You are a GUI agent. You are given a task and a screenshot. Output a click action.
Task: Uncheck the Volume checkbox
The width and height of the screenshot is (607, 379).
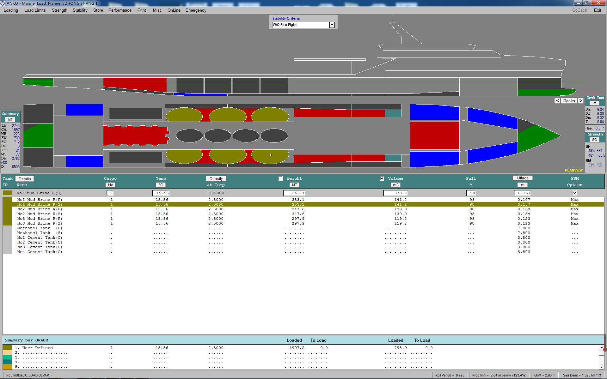382,178
